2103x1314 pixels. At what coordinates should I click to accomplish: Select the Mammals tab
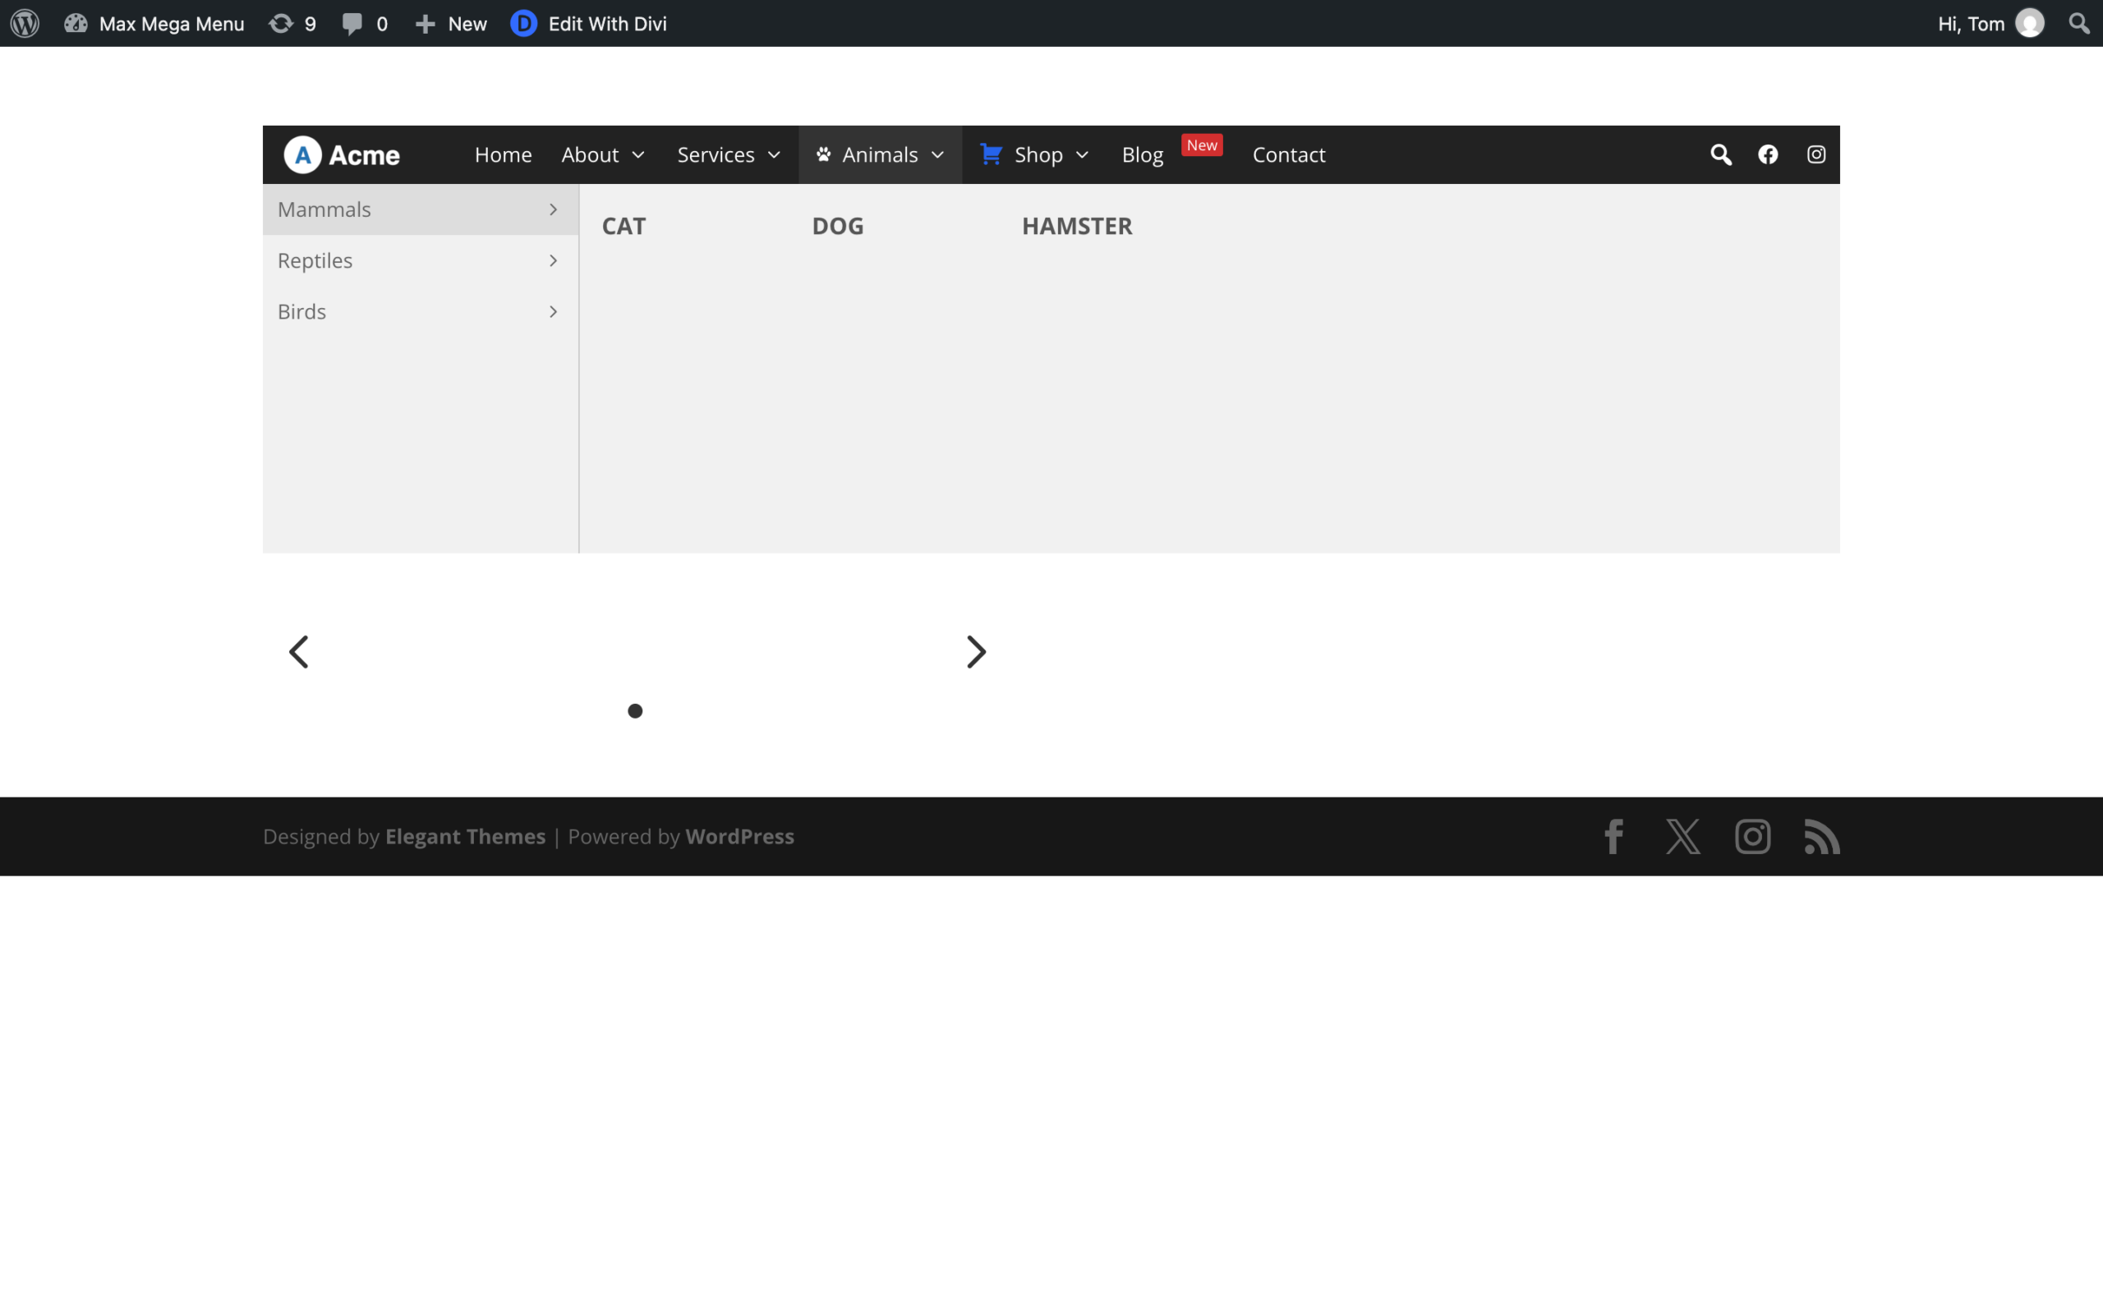(421, 209)
